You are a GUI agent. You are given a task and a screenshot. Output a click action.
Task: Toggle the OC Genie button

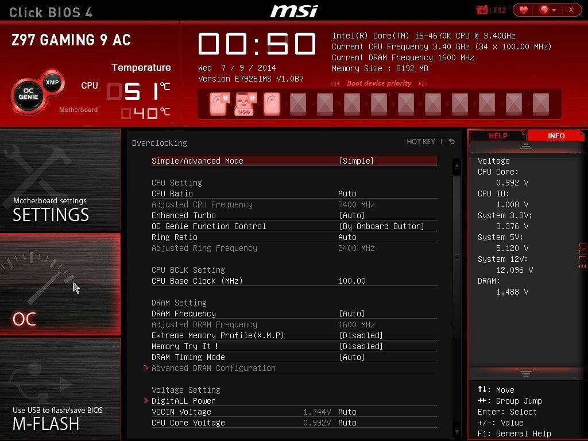[27, 92]
